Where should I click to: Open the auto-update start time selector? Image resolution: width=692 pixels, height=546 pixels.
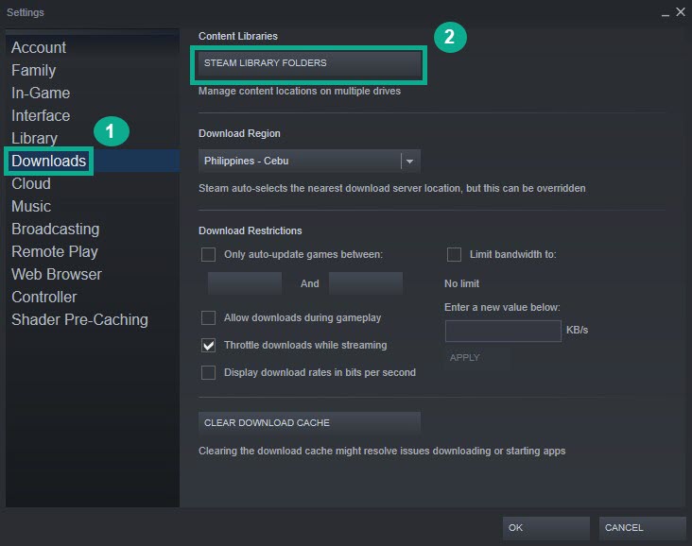coord(245,283)
